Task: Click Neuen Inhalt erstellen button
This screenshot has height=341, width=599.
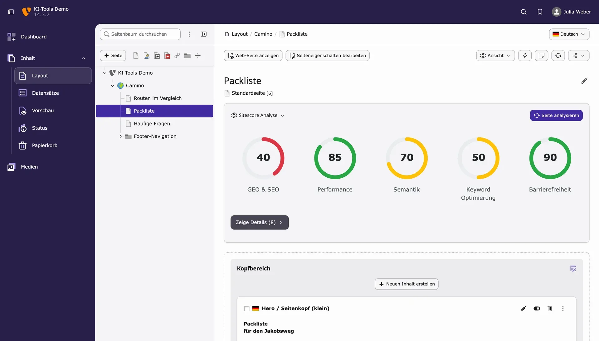Action: pos(407,284)
